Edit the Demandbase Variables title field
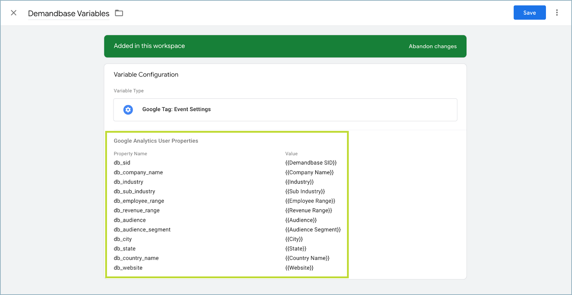Viewport: 572px width, 295px height. [x=69, y=14]
